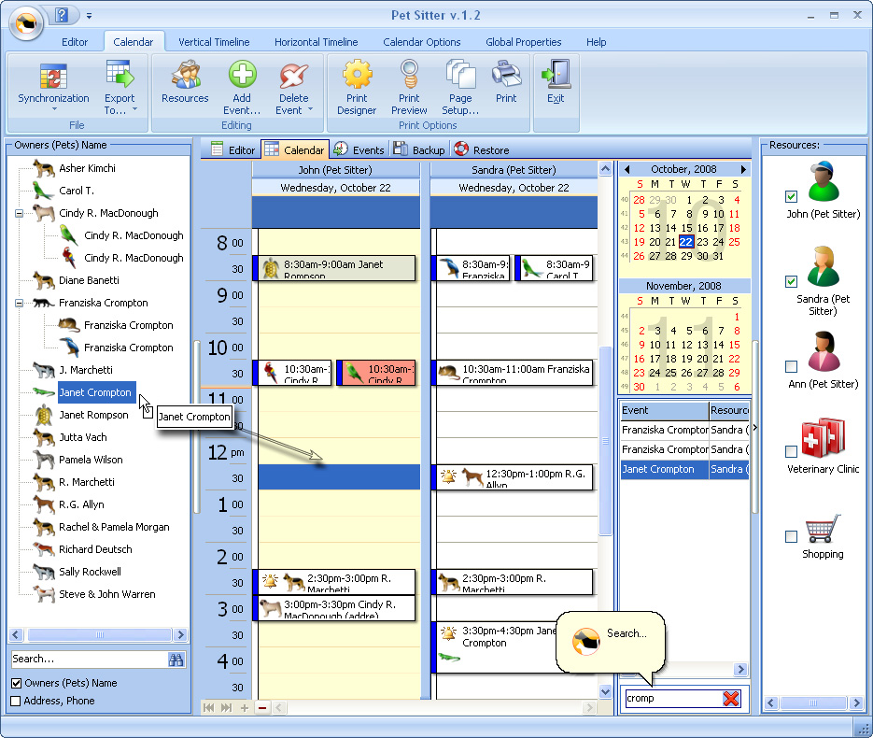
Task: Click the Exit door icon
Action: click(556, 75)
